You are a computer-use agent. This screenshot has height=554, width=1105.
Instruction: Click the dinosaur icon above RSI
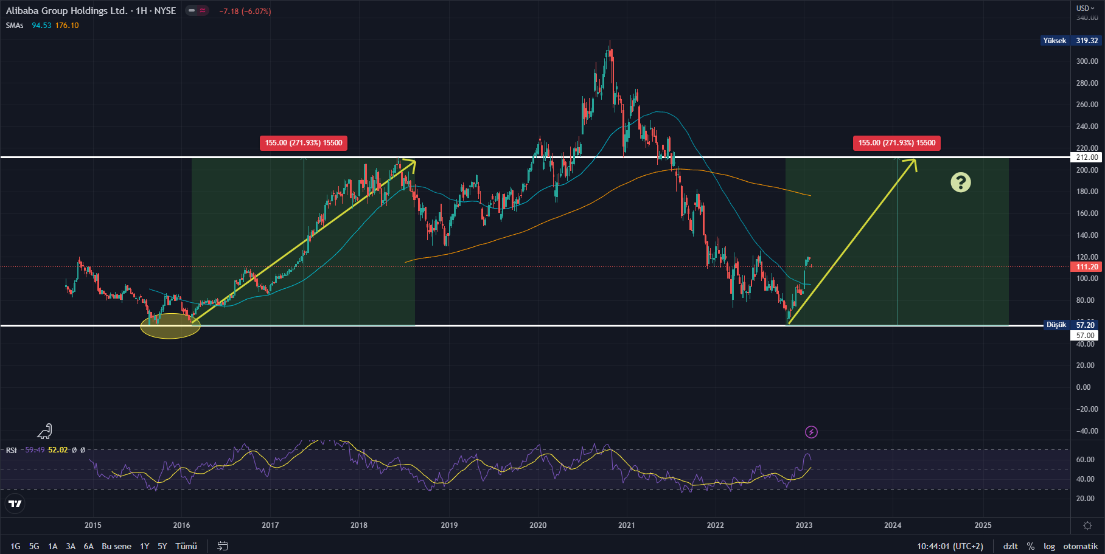click(x=45, y=431)
